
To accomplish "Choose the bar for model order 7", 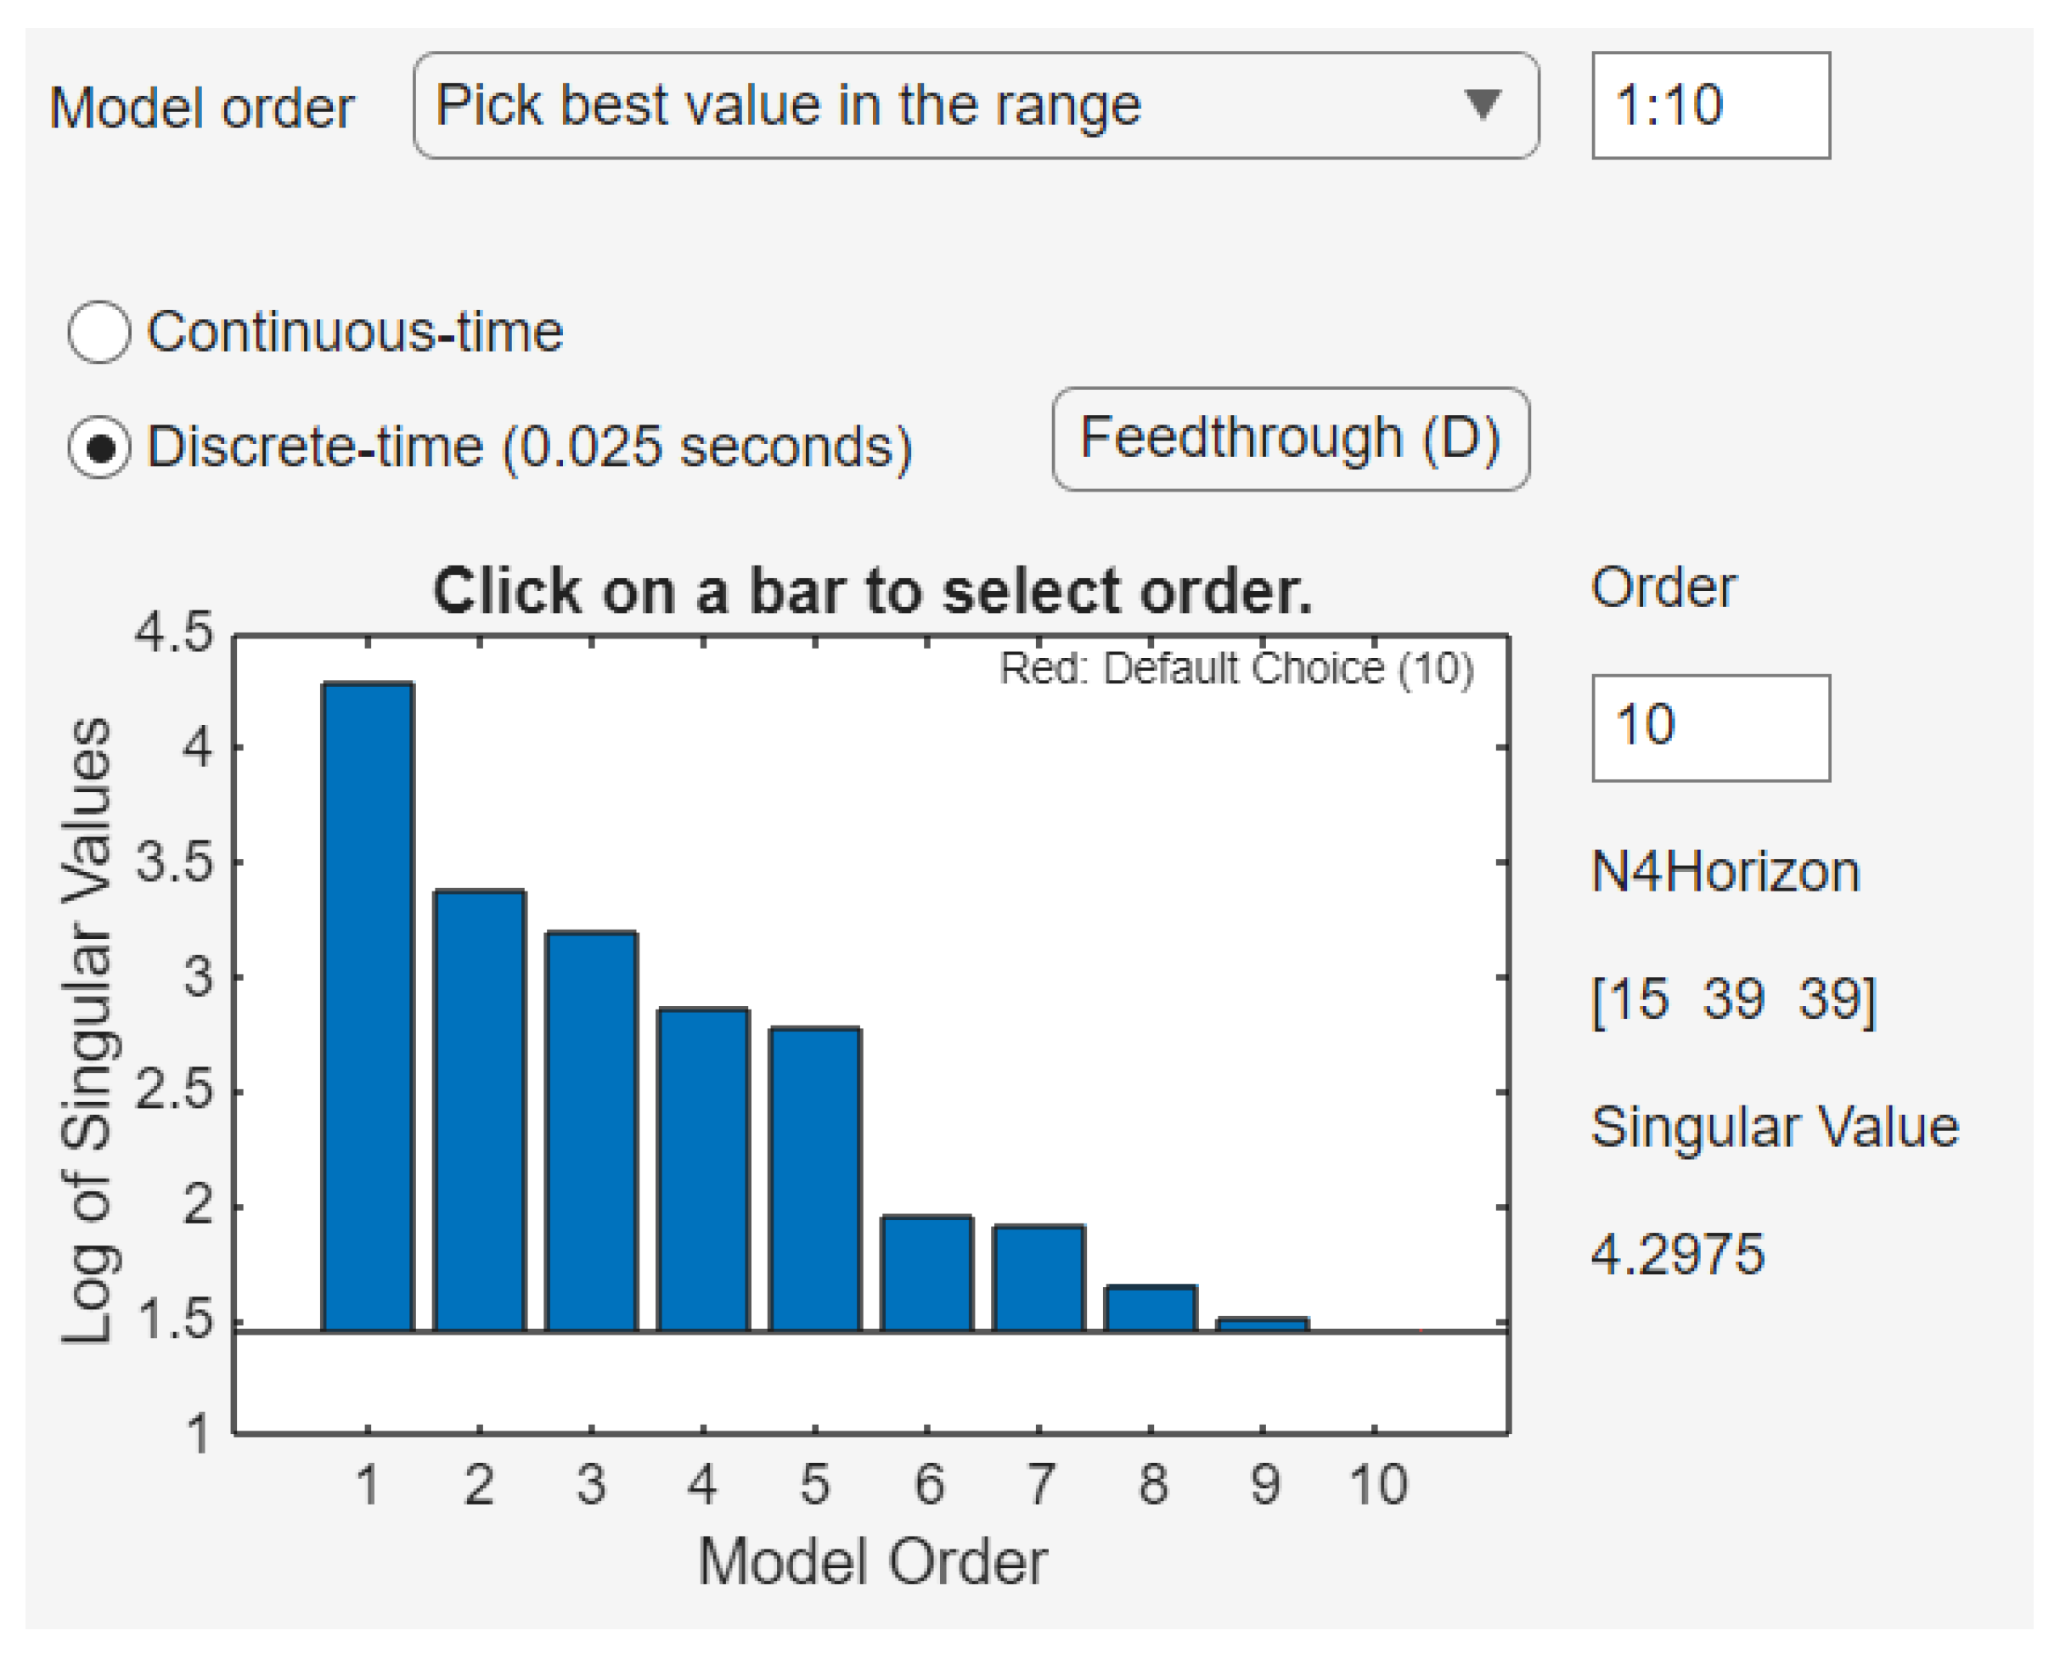I will point(1039,1279).
